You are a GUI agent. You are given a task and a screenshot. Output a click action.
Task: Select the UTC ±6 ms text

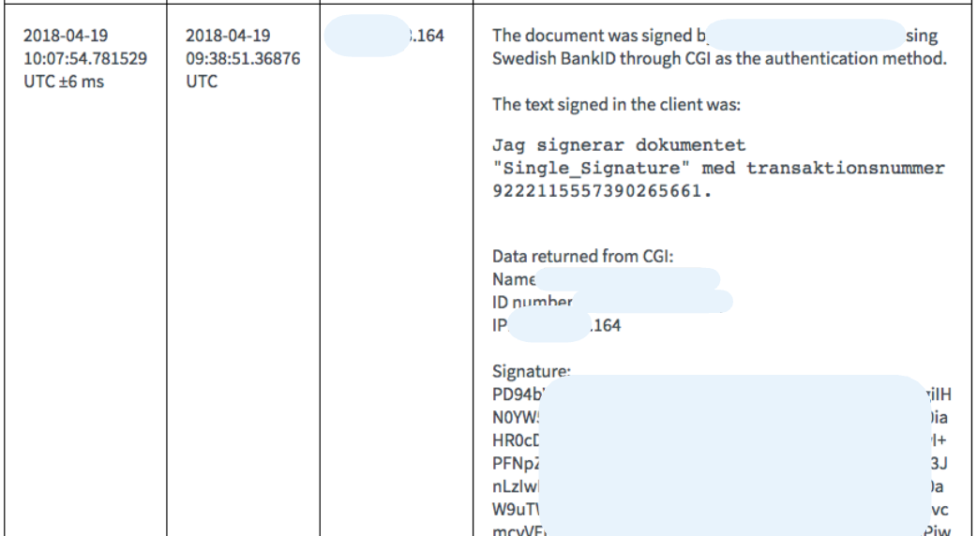coord(64,82)
